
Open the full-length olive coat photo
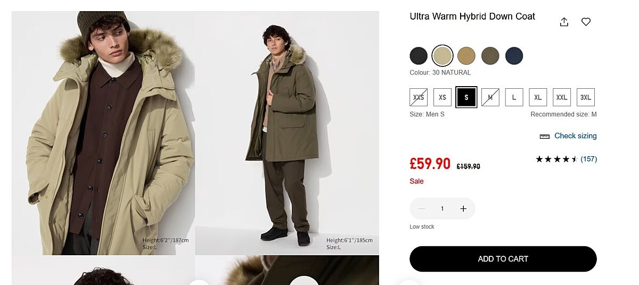coord(287,133)
